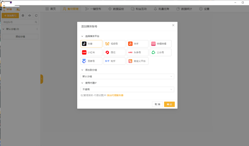Open the 不使用 proxy dropdown
The image size is (249, 146).
(127, 89)
